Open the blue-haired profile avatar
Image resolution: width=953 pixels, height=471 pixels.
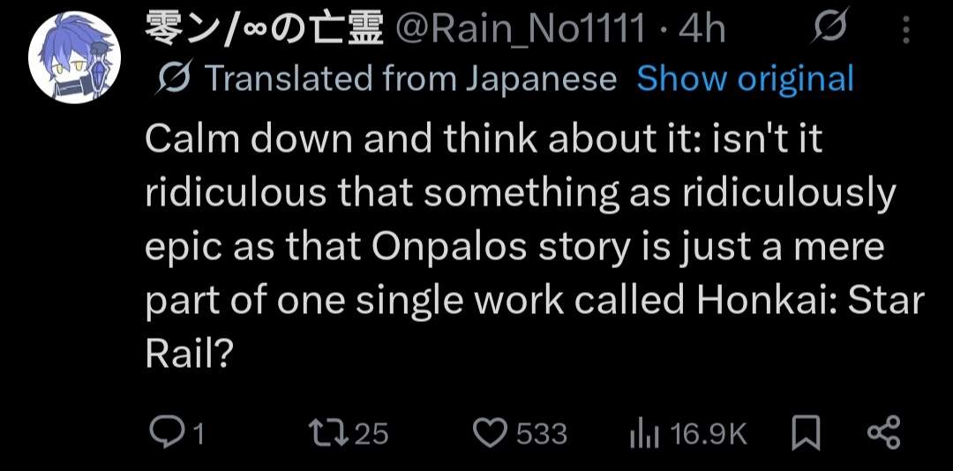pos(74,57)
